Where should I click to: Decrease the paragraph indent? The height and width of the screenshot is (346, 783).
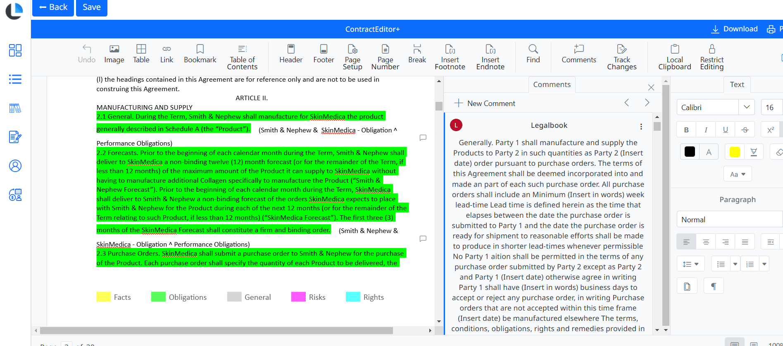point(771,242)
